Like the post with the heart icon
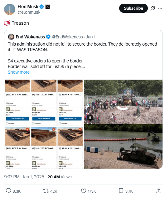The image size is (165, 197). [84, 191]
